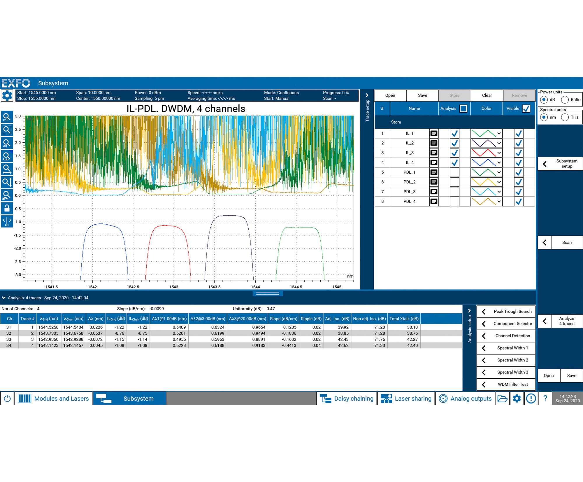Collapse the Analysis results panel header
This screenshot has width=583, height=482.
coord(4,298)
